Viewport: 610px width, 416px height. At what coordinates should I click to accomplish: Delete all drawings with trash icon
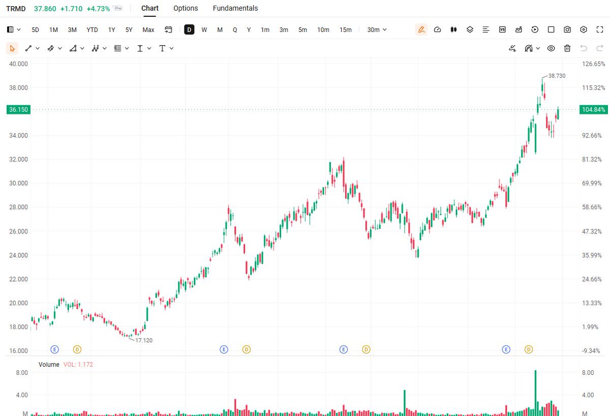tap(567, 48)
